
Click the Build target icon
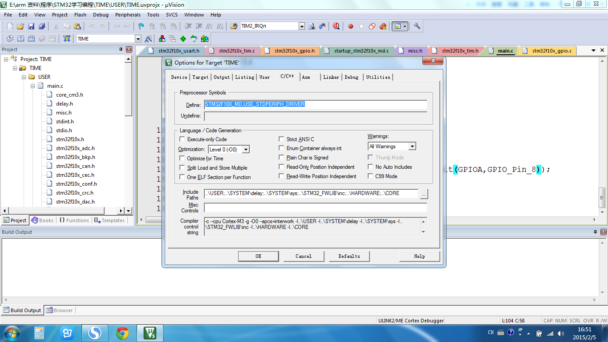pyautogui.click(x=20, y=39)
